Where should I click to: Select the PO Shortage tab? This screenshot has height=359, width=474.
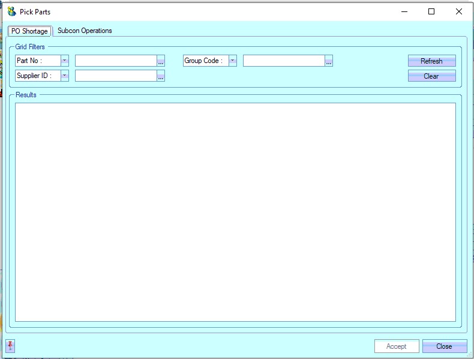[x=29, y=31]
